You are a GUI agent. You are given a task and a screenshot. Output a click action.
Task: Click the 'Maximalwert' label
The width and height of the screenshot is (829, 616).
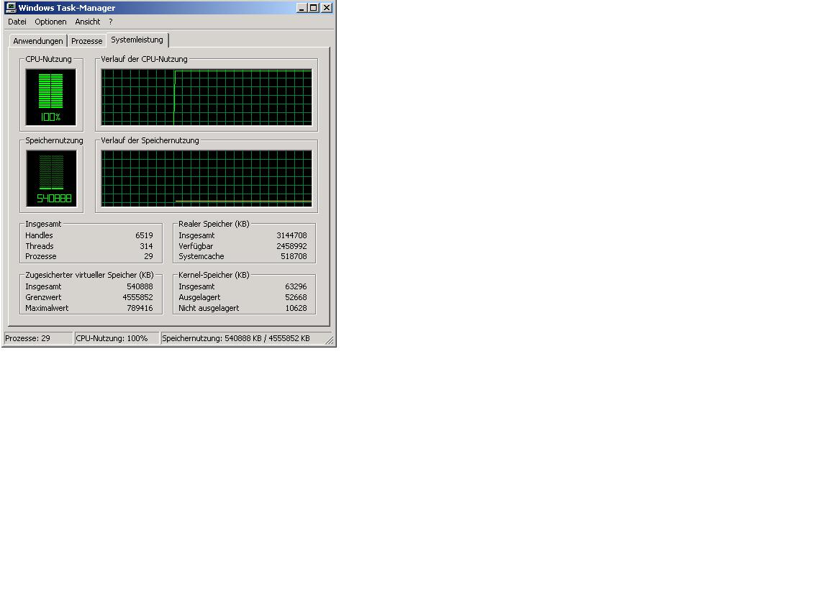click(x=47, y=308)
